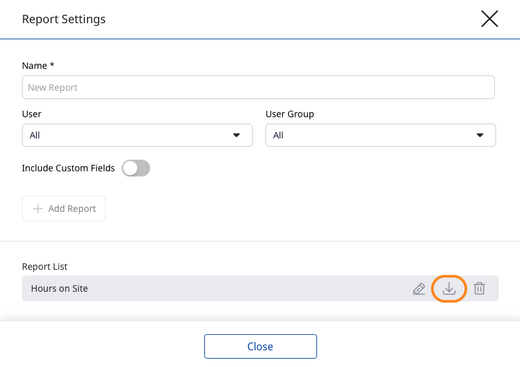
Task: Click the plus icon beside Add Report
Action: point(38,209)
